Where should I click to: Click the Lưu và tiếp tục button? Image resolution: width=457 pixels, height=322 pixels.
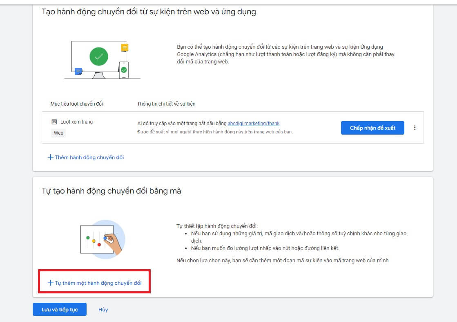tap(60, 309)
